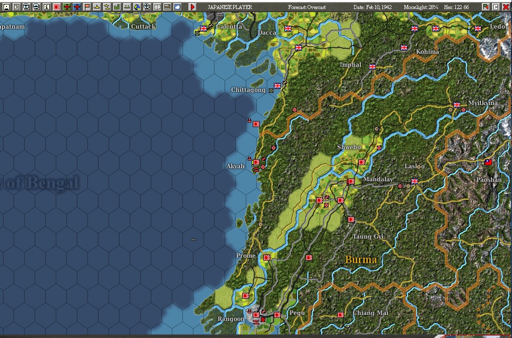The image size is (512, 338).
Task: Open the document list report icon
Action: [16, 7]
